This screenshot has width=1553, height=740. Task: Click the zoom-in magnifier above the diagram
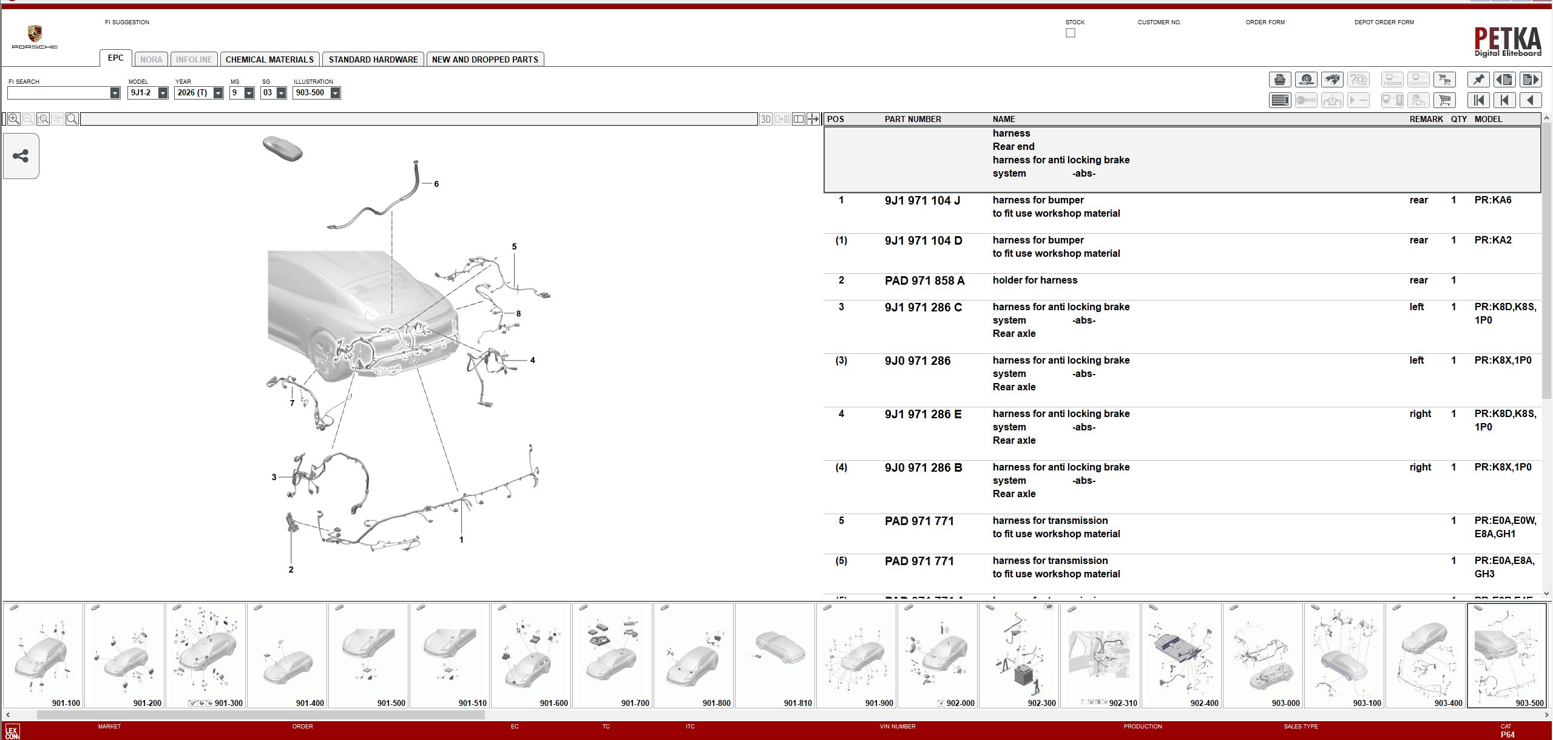(x=13, y=118)
